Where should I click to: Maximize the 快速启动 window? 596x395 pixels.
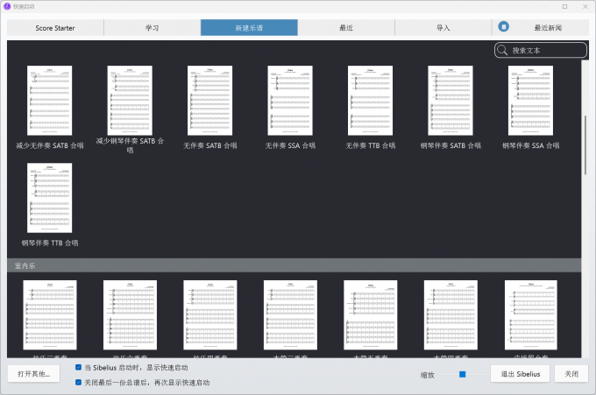click(564, 6)
